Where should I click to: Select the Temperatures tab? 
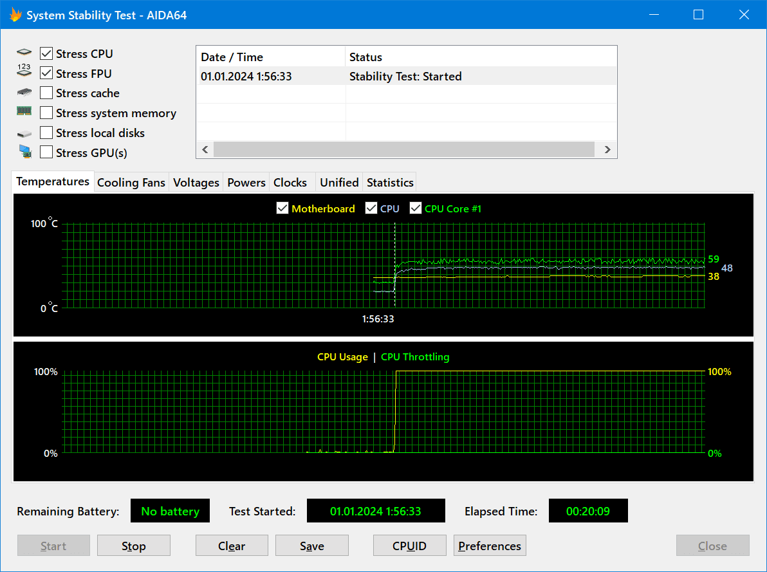coord(53,181)
